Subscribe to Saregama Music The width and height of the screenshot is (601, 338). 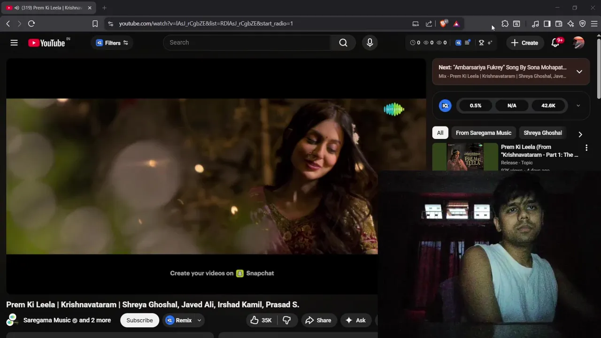pyautogui.click(x=139, y=320)
